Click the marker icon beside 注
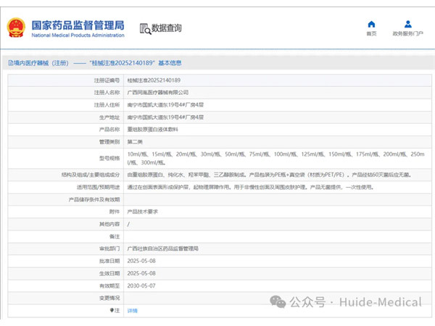This screenshot has height=326, width=435. tap(112, 310)
